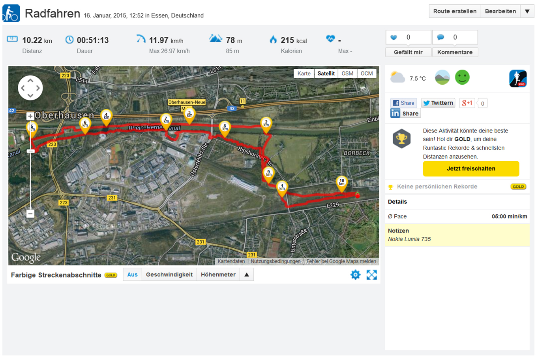Click the map pan control
538x359 pixels.
(30, 88)
